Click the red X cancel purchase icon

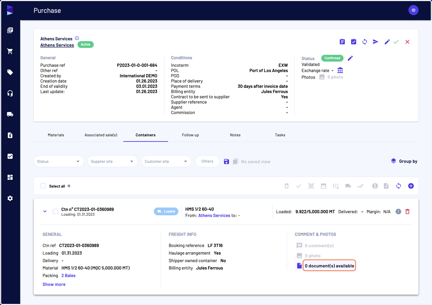tap(407, 42)
